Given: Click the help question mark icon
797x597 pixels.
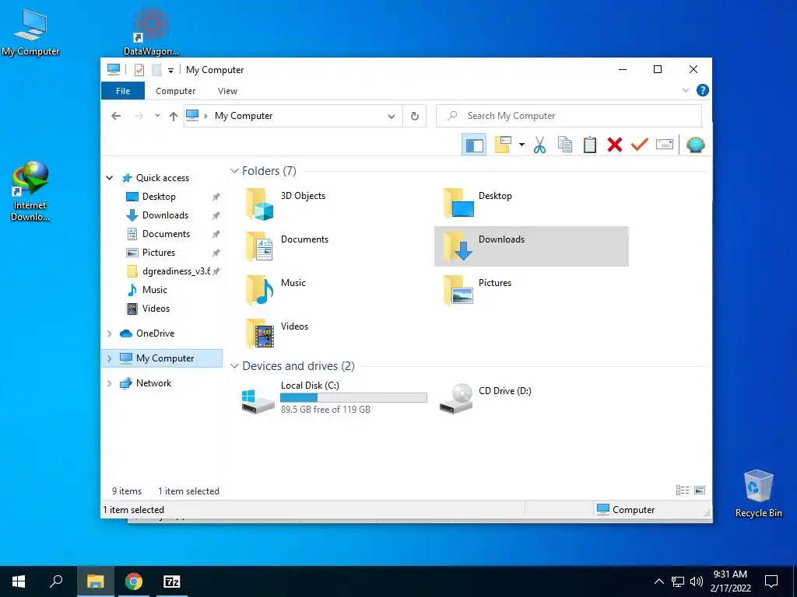Looking at the screenshot, I should pyautogui.click(x=703, y=90).
